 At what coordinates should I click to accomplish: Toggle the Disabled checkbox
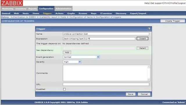(64, 89)
